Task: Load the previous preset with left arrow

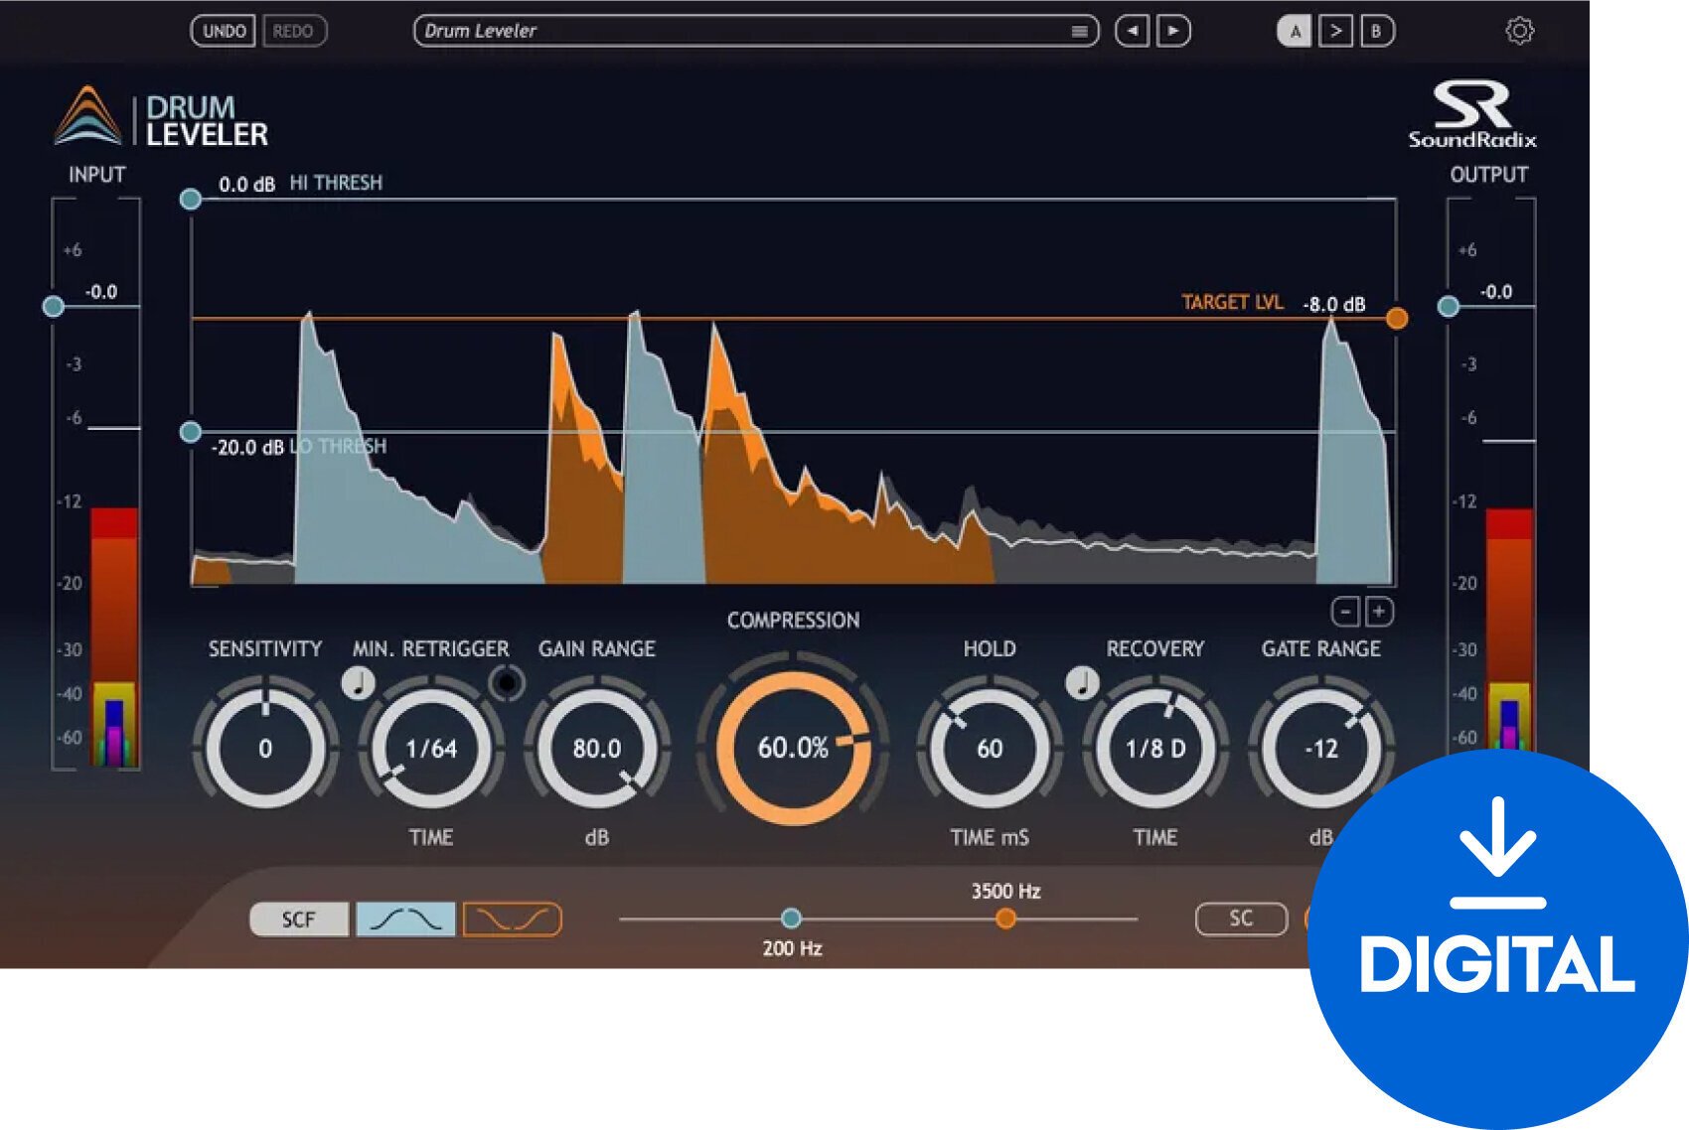Action: [x=1133, y=31]
